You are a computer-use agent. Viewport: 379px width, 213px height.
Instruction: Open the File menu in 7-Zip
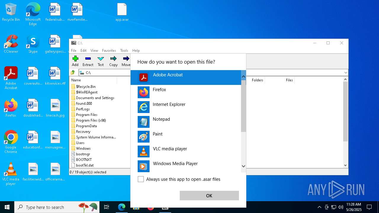click(74, 51)
